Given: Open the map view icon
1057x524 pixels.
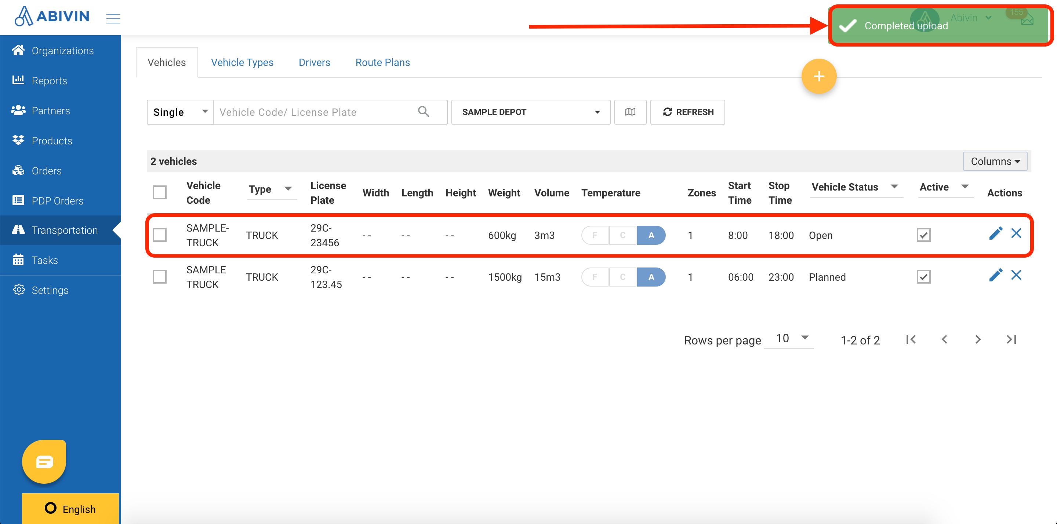Looking at the screenshot, I should coord(630,112).
